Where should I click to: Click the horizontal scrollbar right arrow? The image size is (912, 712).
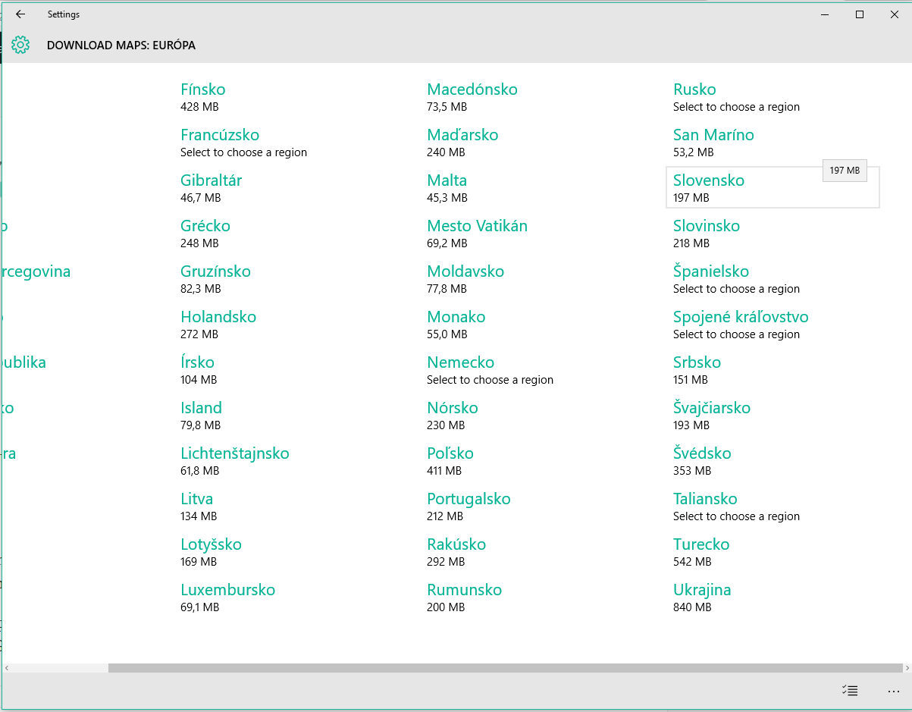[907, 668]
